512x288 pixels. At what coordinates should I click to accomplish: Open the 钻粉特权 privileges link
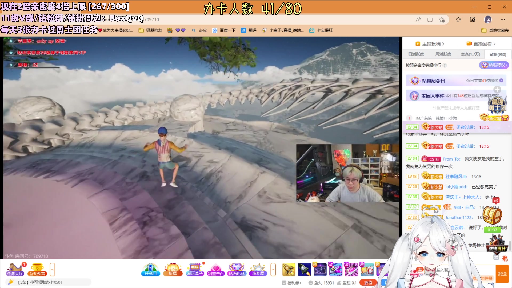(494, 65)
